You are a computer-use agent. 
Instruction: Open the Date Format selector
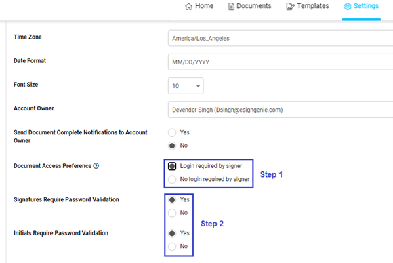tap(281, 62)
